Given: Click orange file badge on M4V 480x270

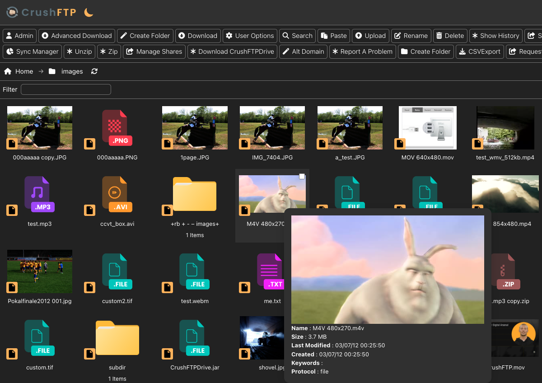Looking at the screenshot, I should coord(245,210).
